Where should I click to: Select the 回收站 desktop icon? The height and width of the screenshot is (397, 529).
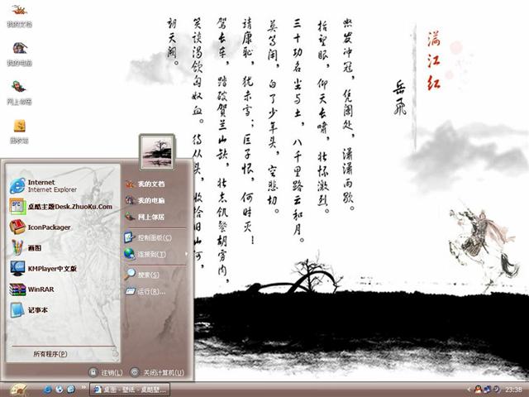(19, 132)
